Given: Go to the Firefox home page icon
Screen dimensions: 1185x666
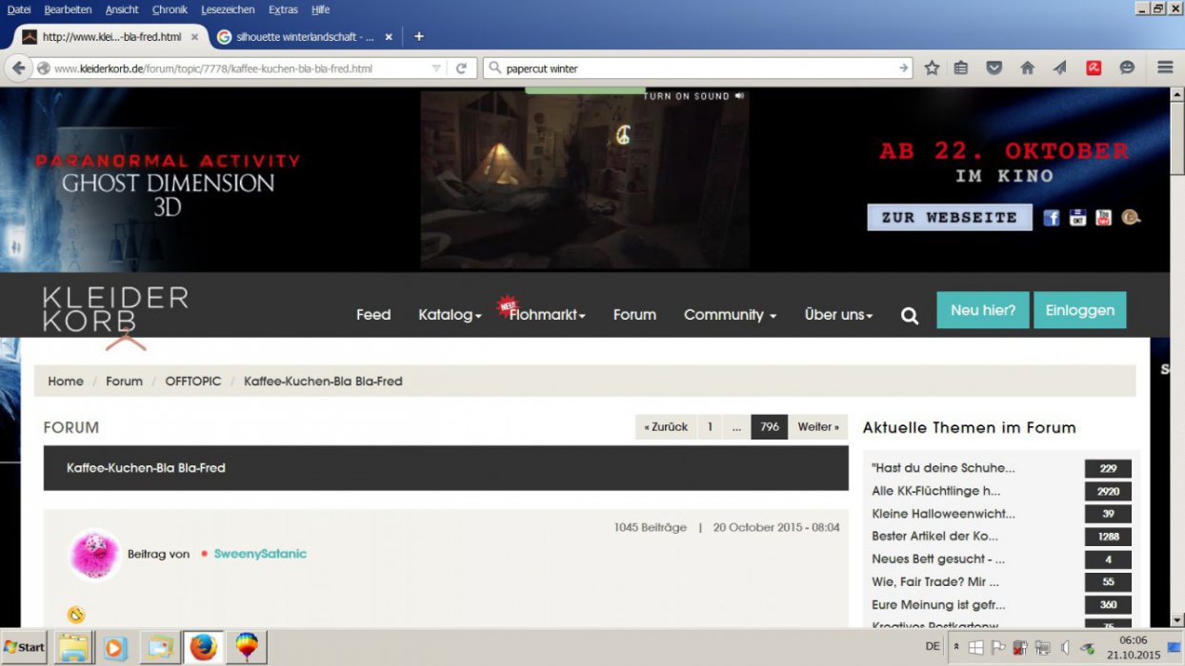Looking at the screenshot, I should (x=1027, y=68).
